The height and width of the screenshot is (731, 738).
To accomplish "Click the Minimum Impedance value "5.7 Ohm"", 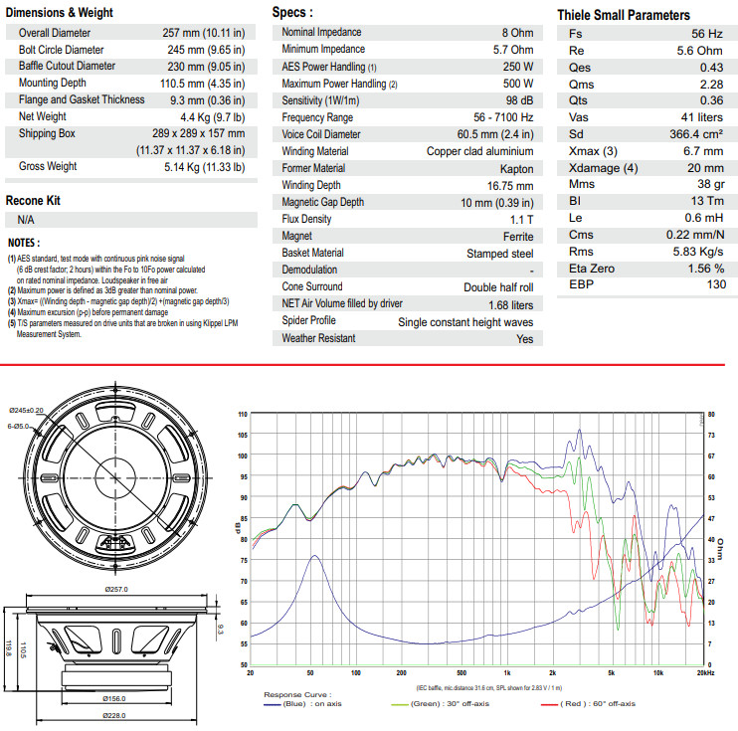I will point(513,50).
